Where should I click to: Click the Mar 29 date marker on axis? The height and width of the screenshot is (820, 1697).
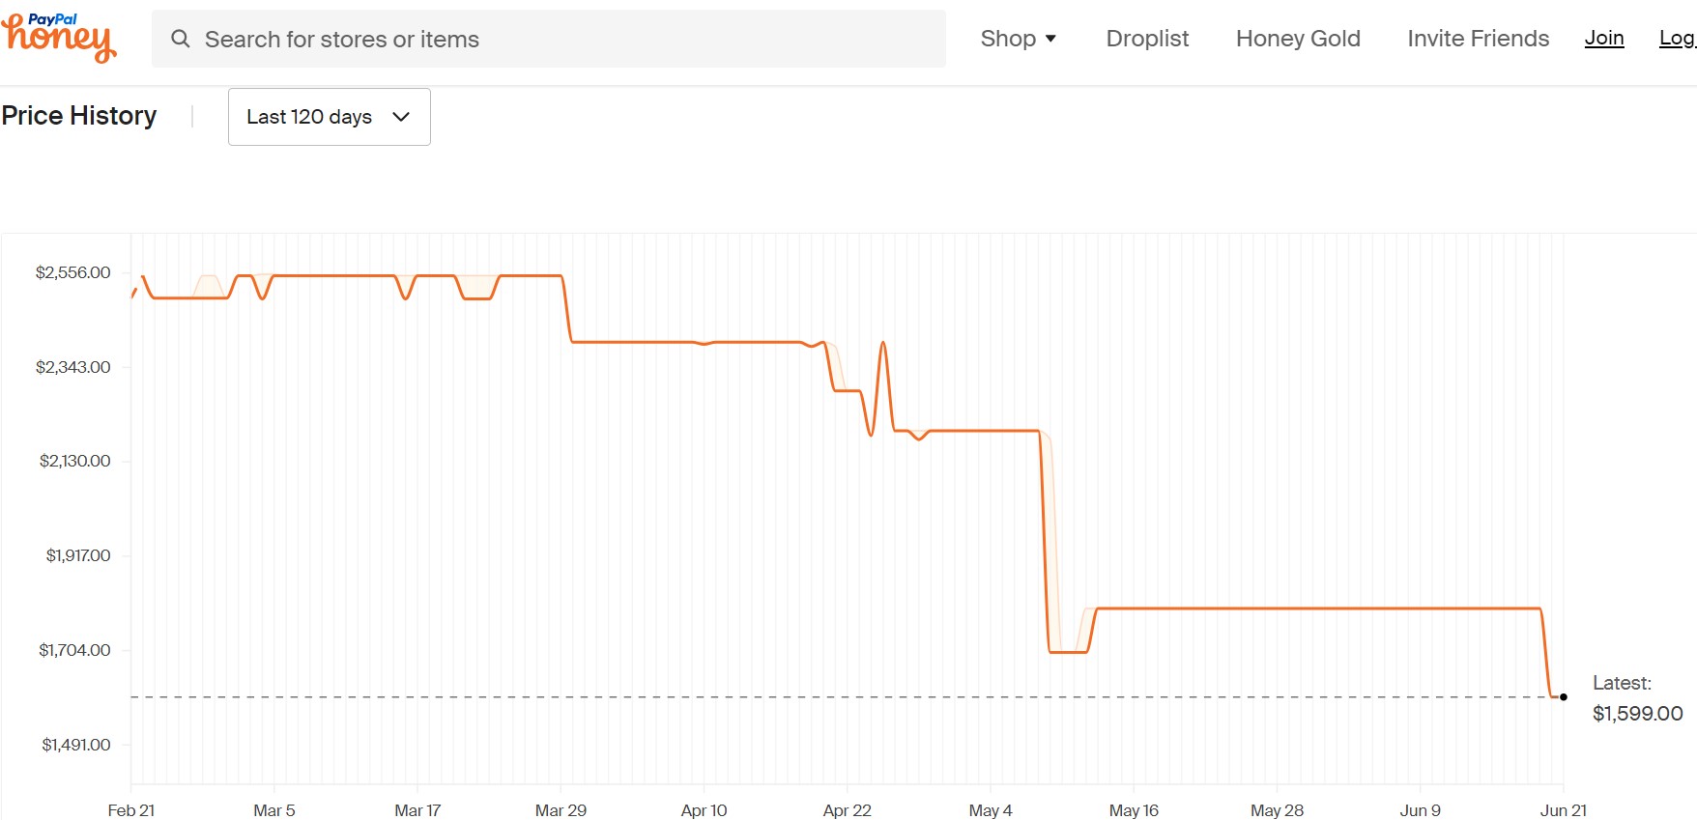coord(561,810)
